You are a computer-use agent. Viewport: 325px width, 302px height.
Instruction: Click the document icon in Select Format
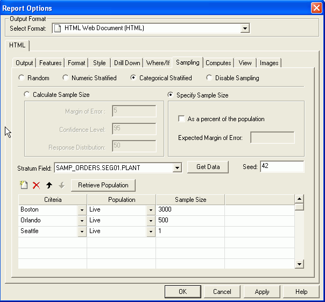click(58, 28)
